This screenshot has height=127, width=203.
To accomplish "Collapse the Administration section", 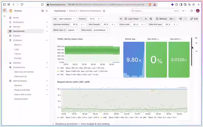I will [x=47, y=81].
